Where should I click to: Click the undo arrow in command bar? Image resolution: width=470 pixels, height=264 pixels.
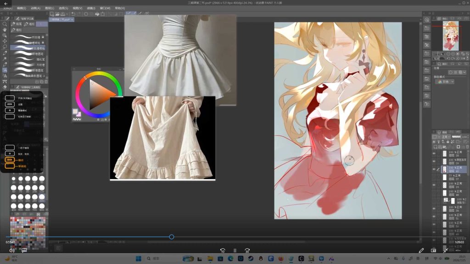73,14
